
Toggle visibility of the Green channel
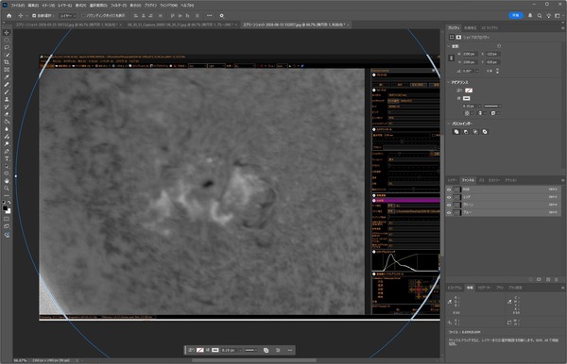click(x=449, y=205)
